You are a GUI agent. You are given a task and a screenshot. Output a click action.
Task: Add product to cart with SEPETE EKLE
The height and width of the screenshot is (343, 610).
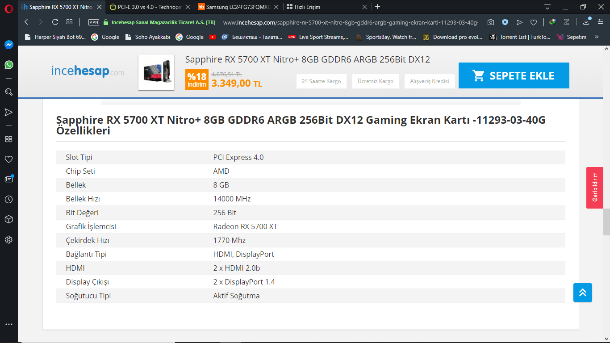(x=514, y=75)
